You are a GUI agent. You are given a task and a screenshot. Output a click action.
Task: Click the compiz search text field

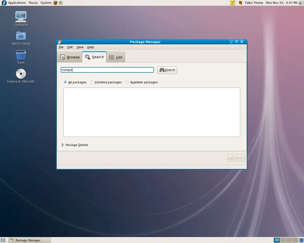[107, 70]
